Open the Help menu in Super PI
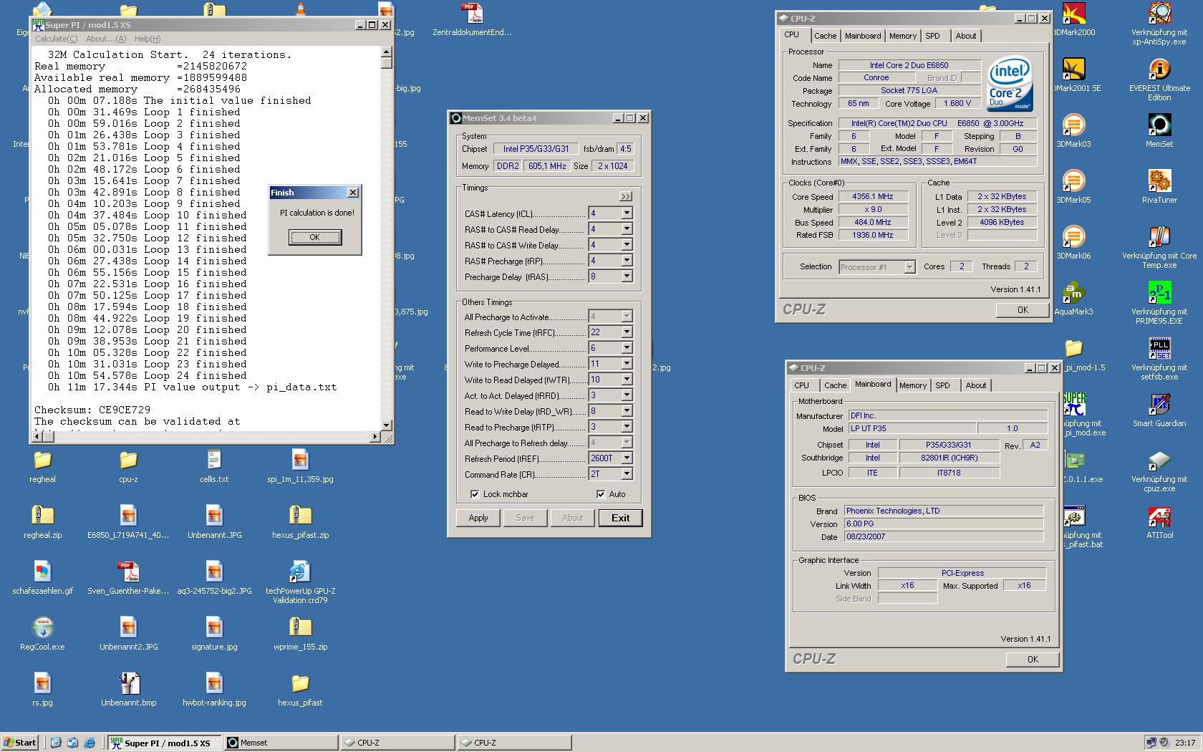Viewport: 1203px width, 752px height. point(148,39)
